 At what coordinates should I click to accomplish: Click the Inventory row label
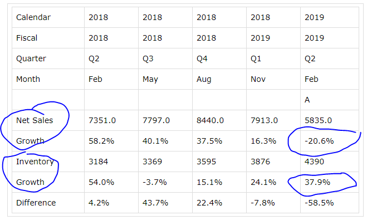coord(35,162)
